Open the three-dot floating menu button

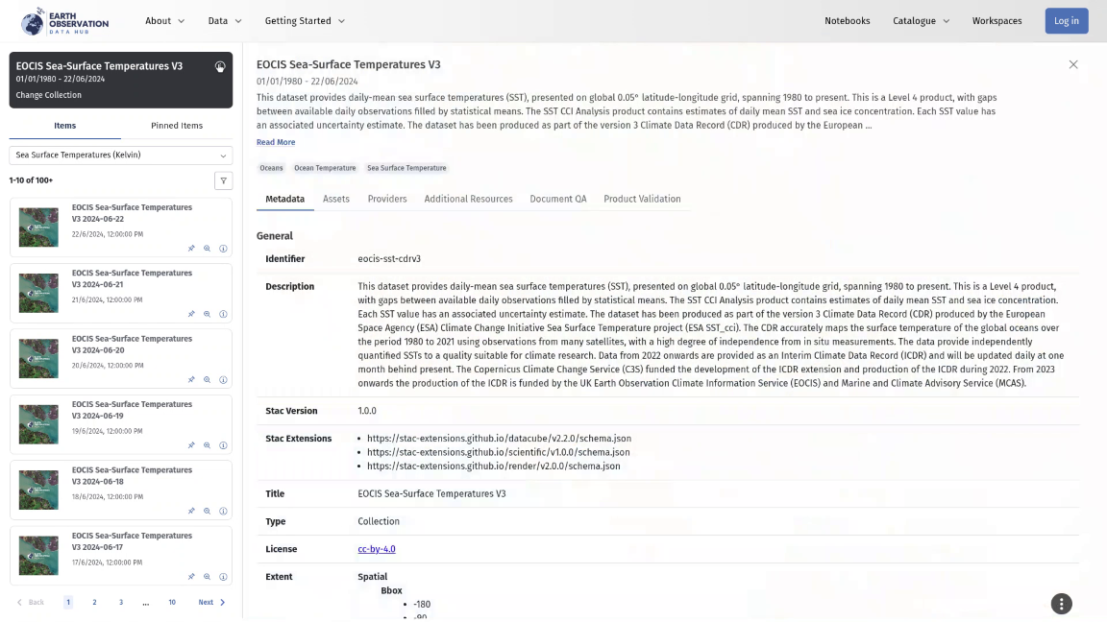point(1061,604)
